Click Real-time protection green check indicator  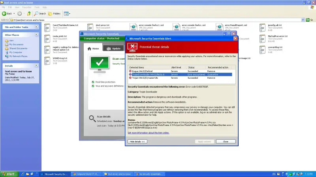(x=93, y=82)
